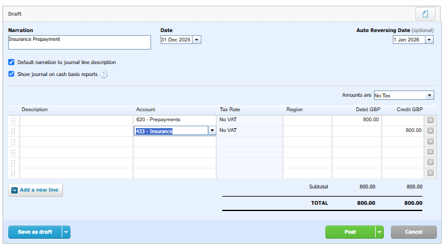This screenshot has width=445, height=250.
Task: Open the Save as draft options arrow
Action: (x=66, y=232)
